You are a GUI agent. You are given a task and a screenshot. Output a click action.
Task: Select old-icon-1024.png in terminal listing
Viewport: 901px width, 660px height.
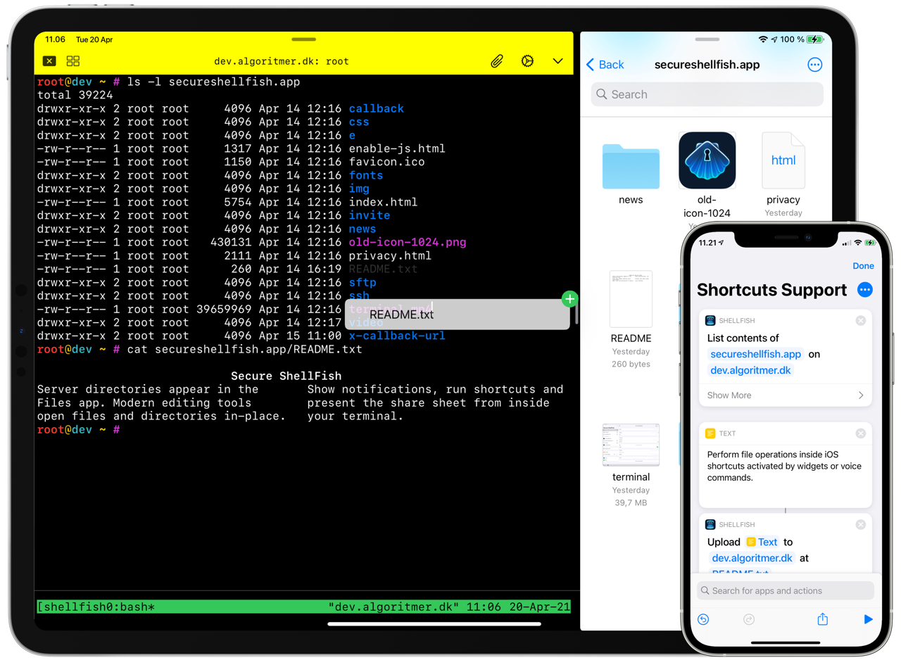(x=408, y=242)
